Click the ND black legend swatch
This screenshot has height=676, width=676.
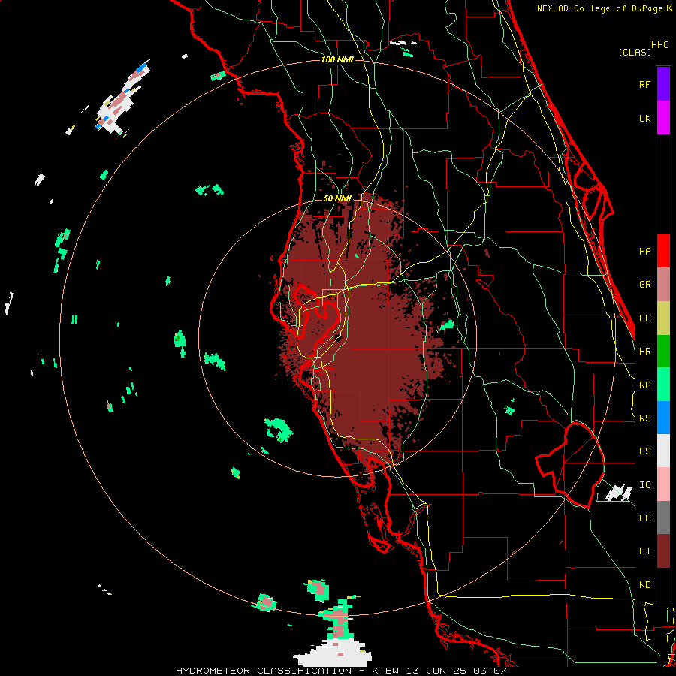coord(663,584)
